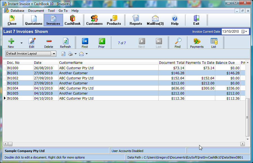
Task: Click the horizontal scrollbar left arrow
Action: (x=6, y=144)
